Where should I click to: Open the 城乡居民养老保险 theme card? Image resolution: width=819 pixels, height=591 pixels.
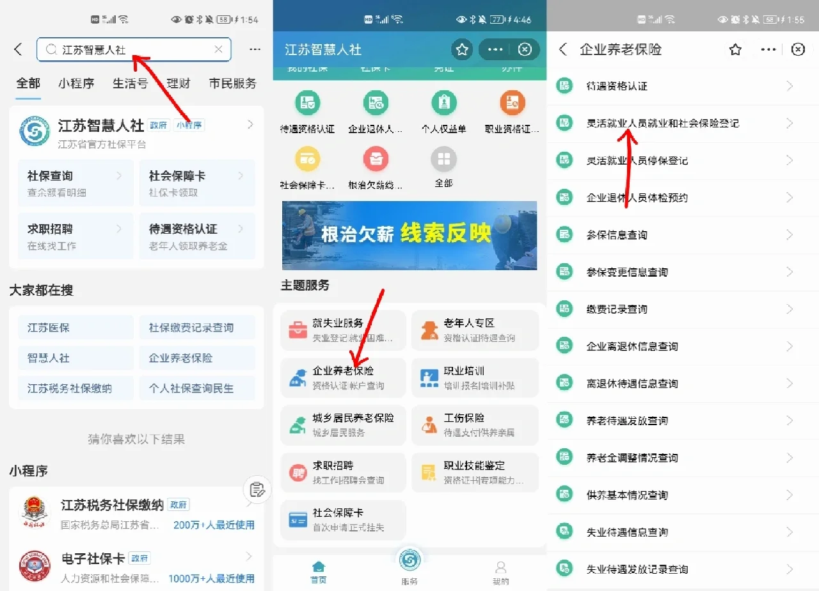click(x=344, y=425)
